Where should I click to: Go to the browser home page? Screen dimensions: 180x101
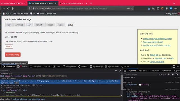click(x=13, y=8)
